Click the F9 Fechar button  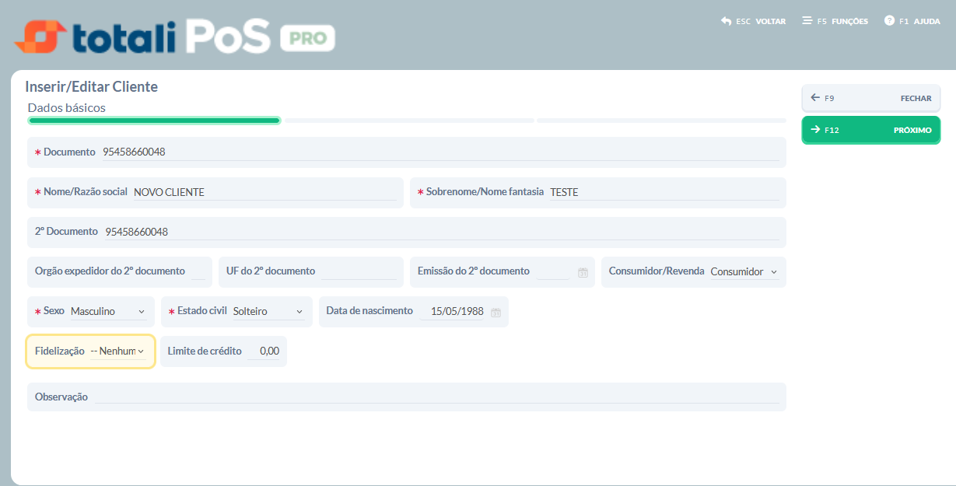pyautogui.click(x=871, y=99)
